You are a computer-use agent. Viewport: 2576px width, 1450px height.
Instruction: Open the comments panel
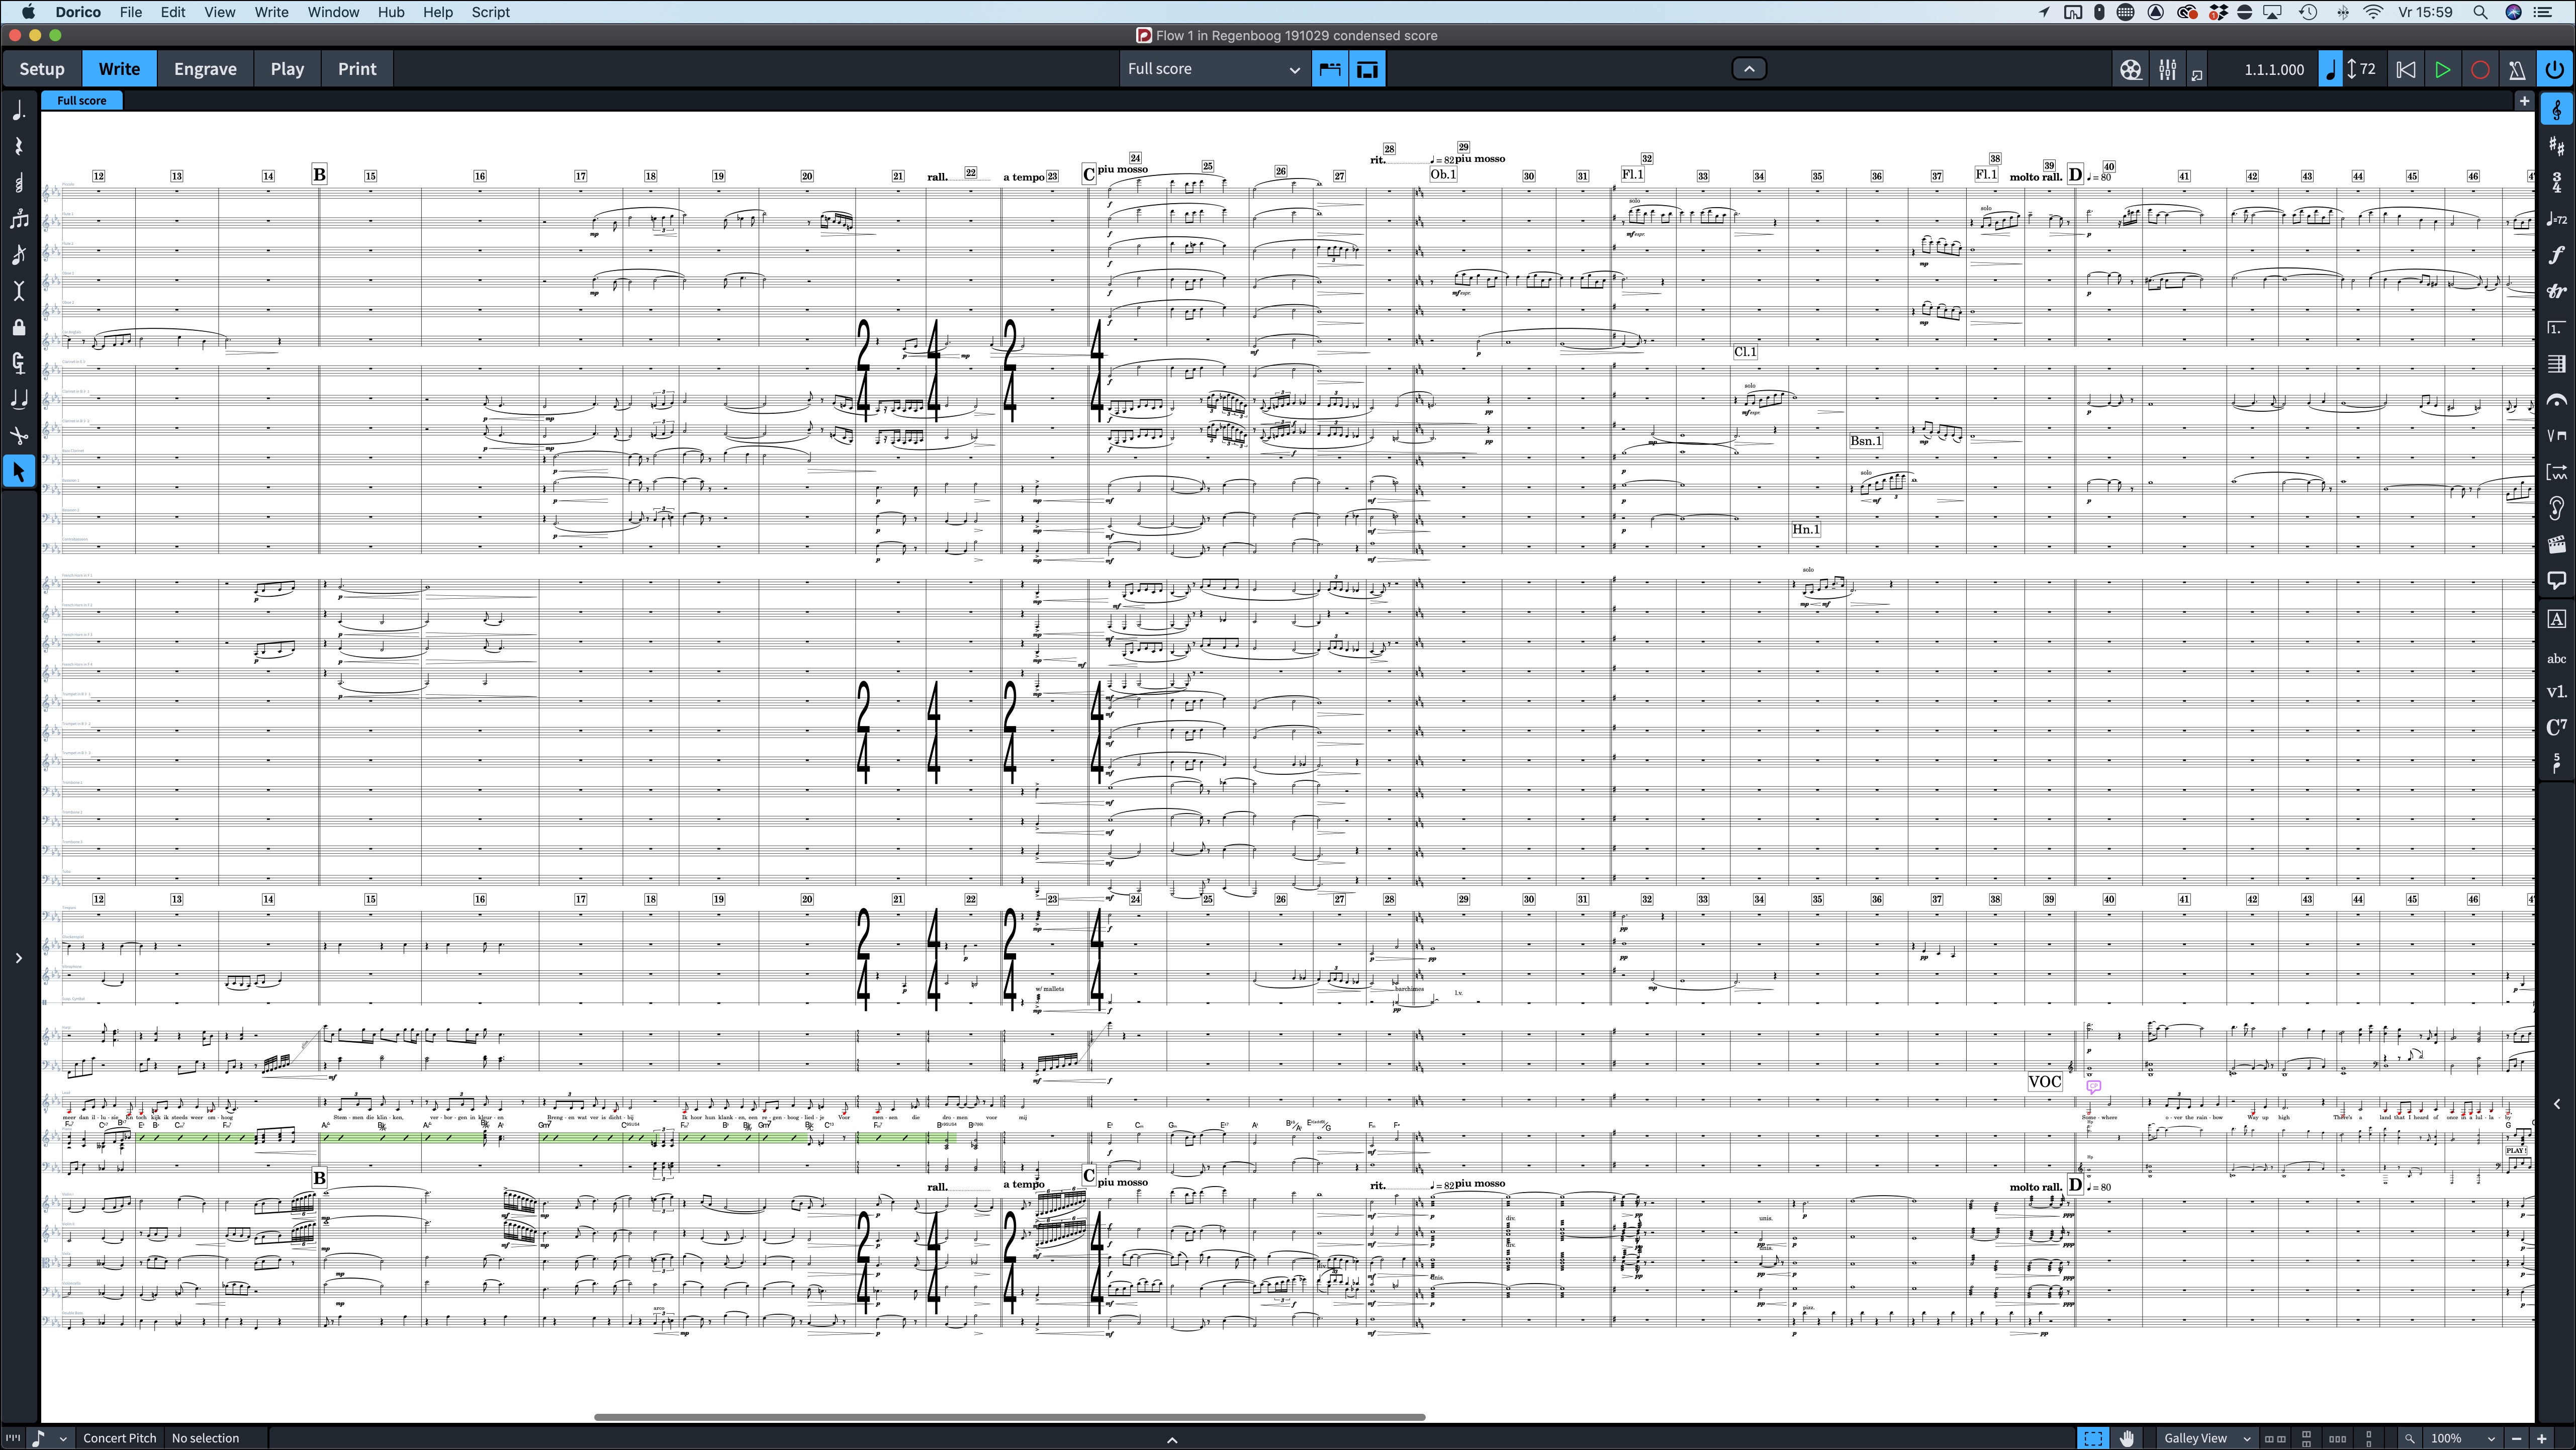click(x=2556, y=580)
